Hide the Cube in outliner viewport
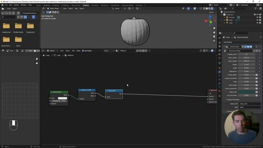263x148 pixels. 258,20
